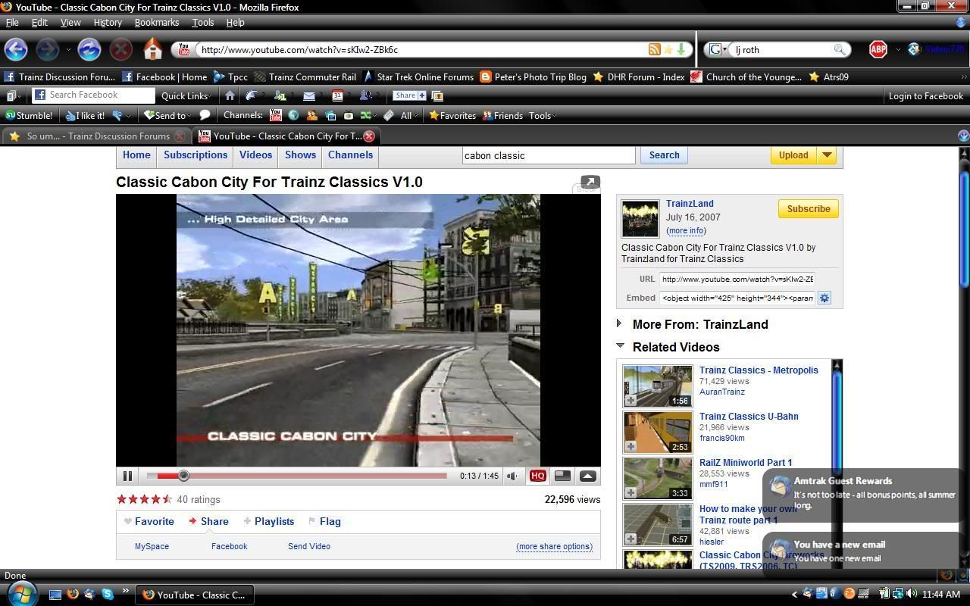Click the green download arrow in address bar
Image resolution: width=970 pixels, height=606 pixels.
(x=681, y=49)
